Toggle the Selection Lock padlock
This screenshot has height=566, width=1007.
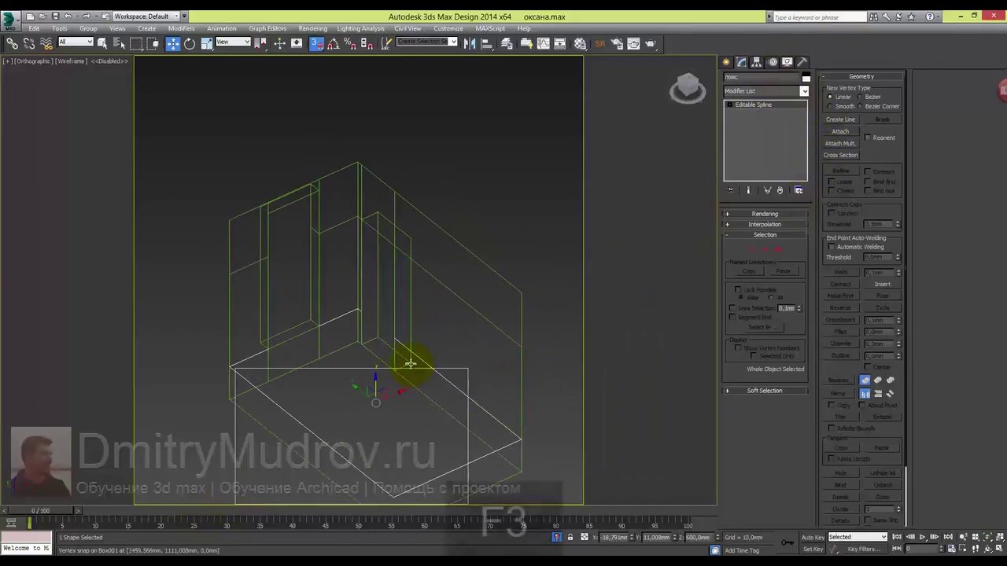click(x=570, y=538)
